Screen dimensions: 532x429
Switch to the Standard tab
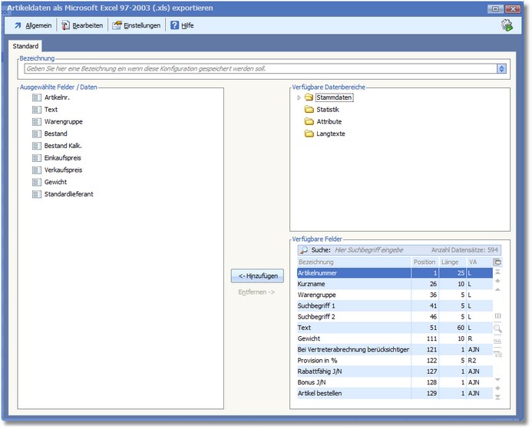(25, 47)
